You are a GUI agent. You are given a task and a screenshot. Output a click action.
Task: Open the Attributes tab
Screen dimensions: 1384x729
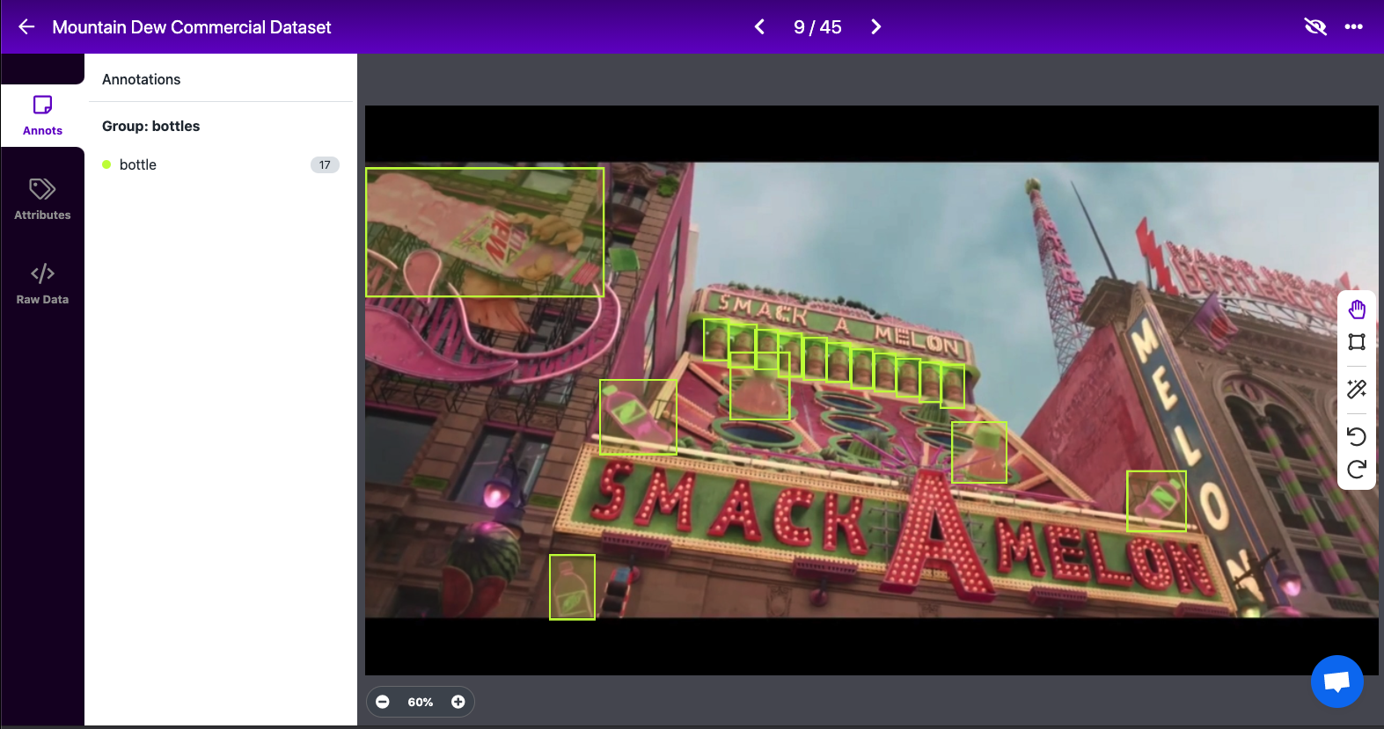[x=42, y=200]
